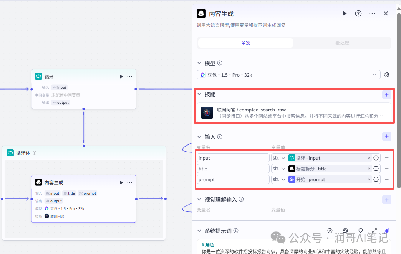Collapse the 视觉理解输入 section
401x254 pixels.
[x=199, y=200]
